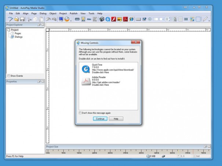Click the Help button in Missing Controls dialog
This screenshot has width=222, height=166.
(116, 119)
